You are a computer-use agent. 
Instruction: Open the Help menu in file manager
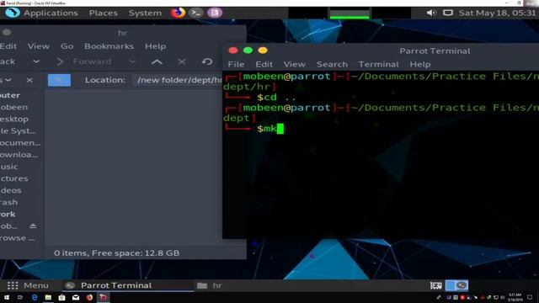pos(155,46)
